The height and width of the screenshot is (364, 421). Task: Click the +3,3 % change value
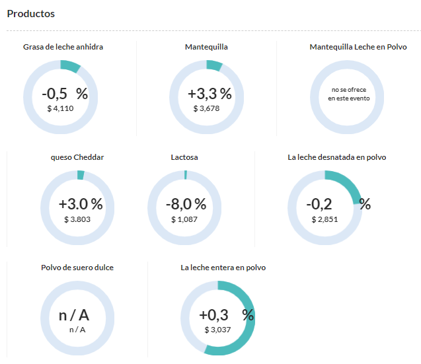pos(210,94)
